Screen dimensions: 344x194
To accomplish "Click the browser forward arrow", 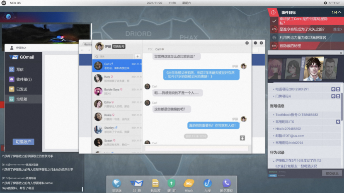I will coord(89,50).
